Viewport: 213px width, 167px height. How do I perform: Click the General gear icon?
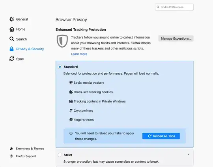[12, 19]
